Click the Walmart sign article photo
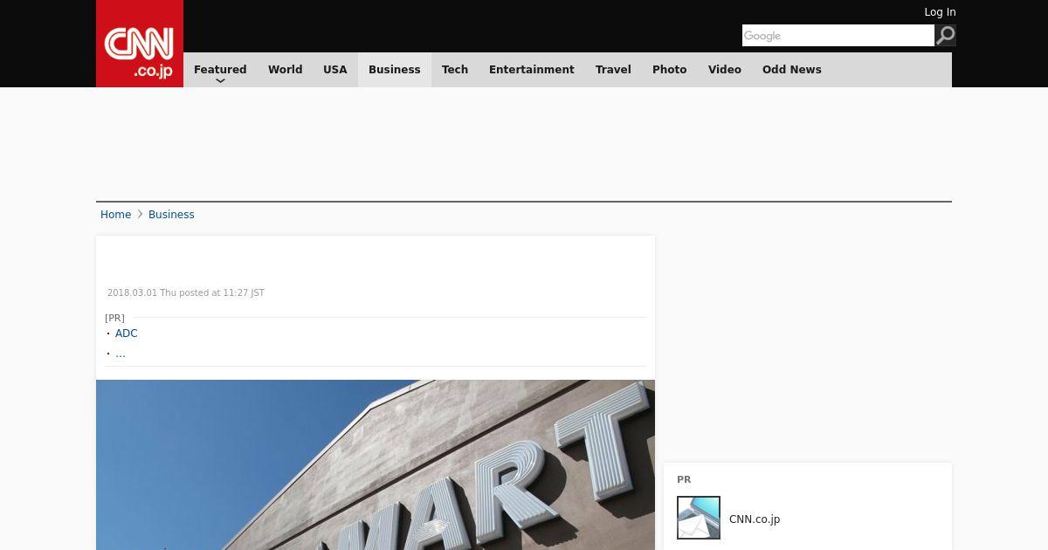This screenshot has width=1048, height=550. (376, 464)
